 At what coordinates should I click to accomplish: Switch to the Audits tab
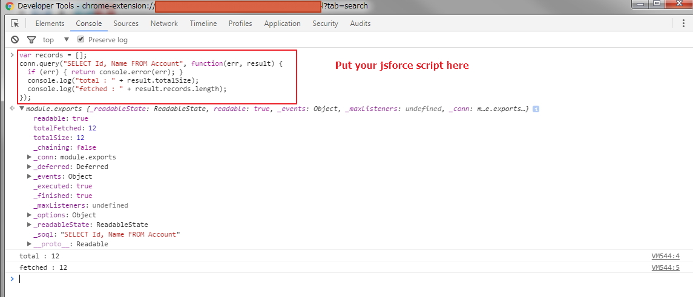click(360, 24)
